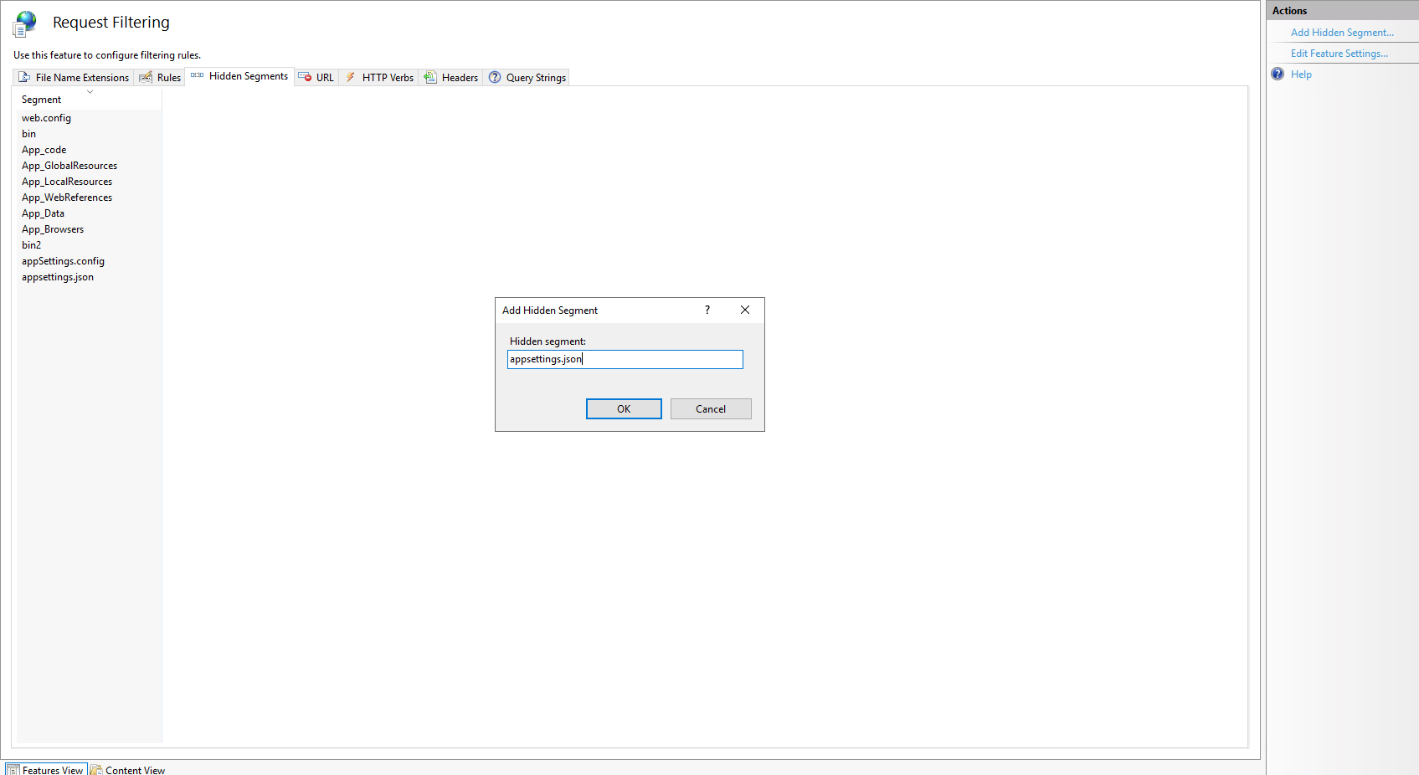The height and width of the screenshot is (775, 1419).
Task: Select the File Name Extensions tab icon
Action: [x=24, y=76]
